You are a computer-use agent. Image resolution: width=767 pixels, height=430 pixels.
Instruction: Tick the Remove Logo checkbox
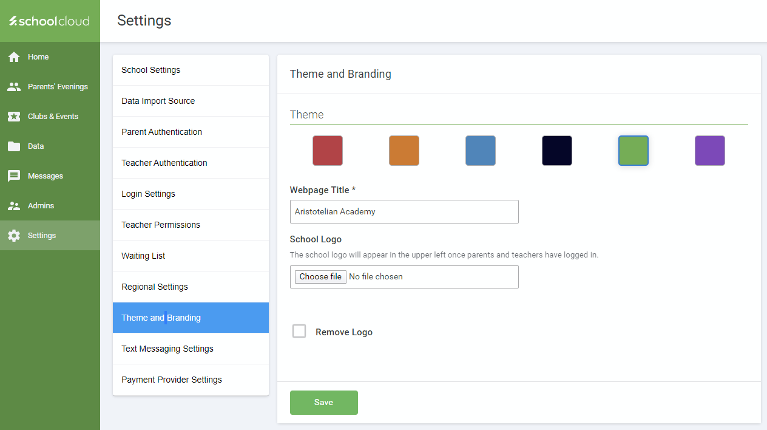click(x=299, y=332)
